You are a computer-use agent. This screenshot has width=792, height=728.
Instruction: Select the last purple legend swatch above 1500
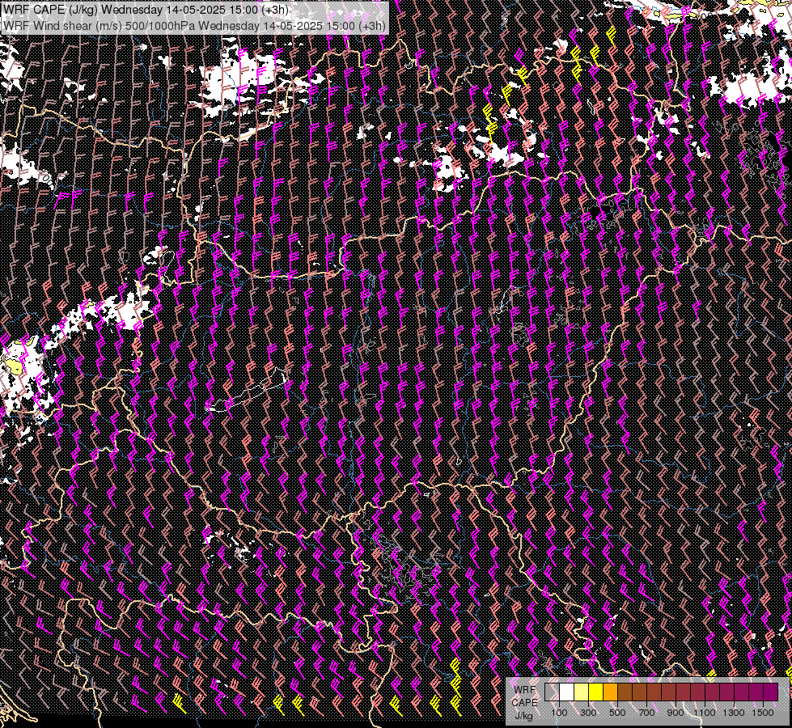770,692
